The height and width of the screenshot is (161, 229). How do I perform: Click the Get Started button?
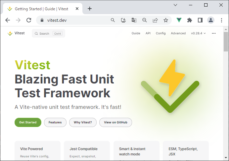pyautogui.click(x=28, y=122)
